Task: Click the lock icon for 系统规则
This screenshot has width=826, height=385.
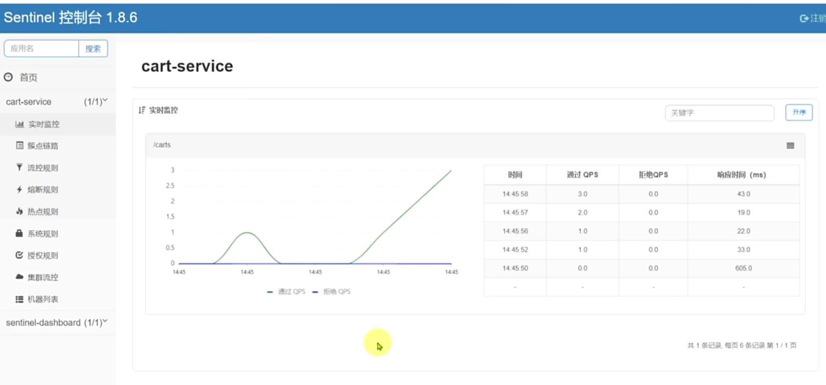Action: coord(19,233)
